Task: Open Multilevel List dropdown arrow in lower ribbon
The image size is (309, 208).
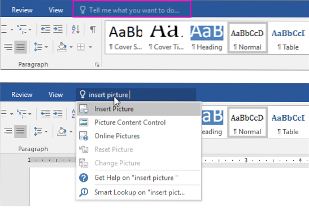Action: click(x=30, y=114)
